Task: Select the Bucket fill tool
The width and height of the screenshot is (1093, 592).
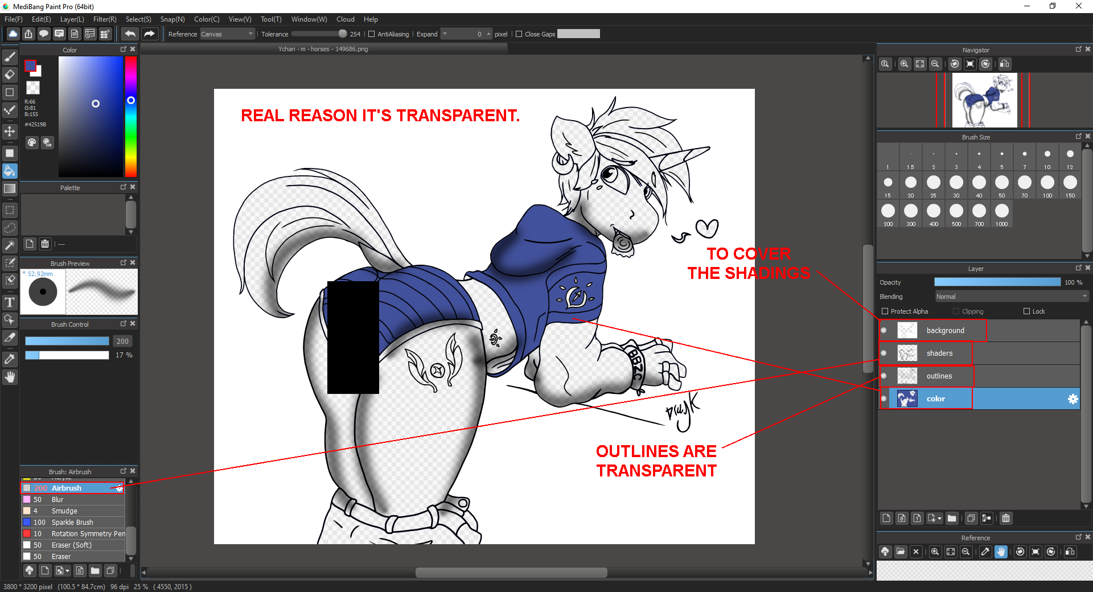Action: click(x=10, y=171)
